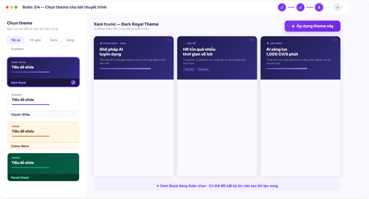Click the first completed step checkmark
The width and height of the screenshot is (369, 199).
click(282, 7)
